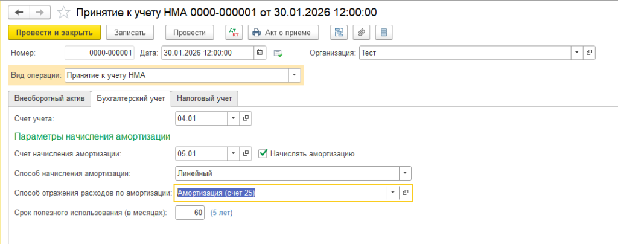
Task: Click the Способ начисления амортизации field Линейный
Action: 287,173
